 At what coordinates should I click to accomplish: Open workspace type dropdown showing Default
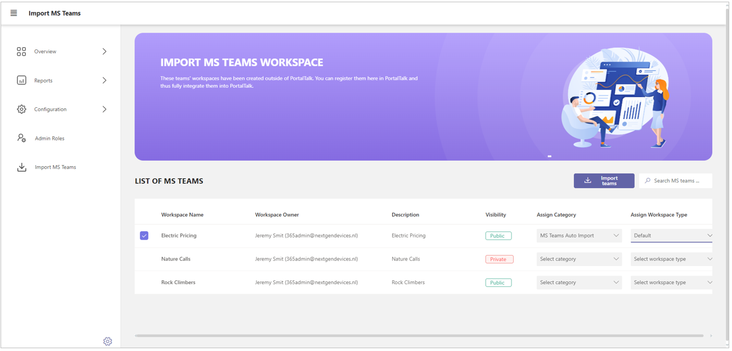[x=672, y=236]
